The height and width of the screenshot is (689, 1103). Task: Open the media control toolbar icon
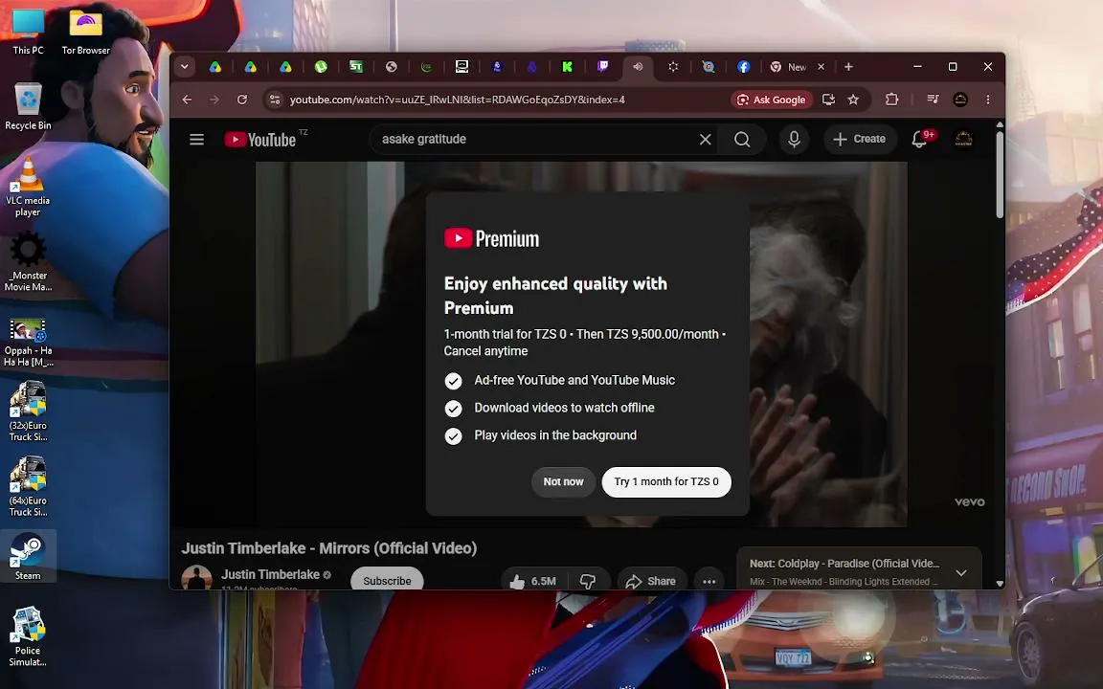click(x=933, y=100)
